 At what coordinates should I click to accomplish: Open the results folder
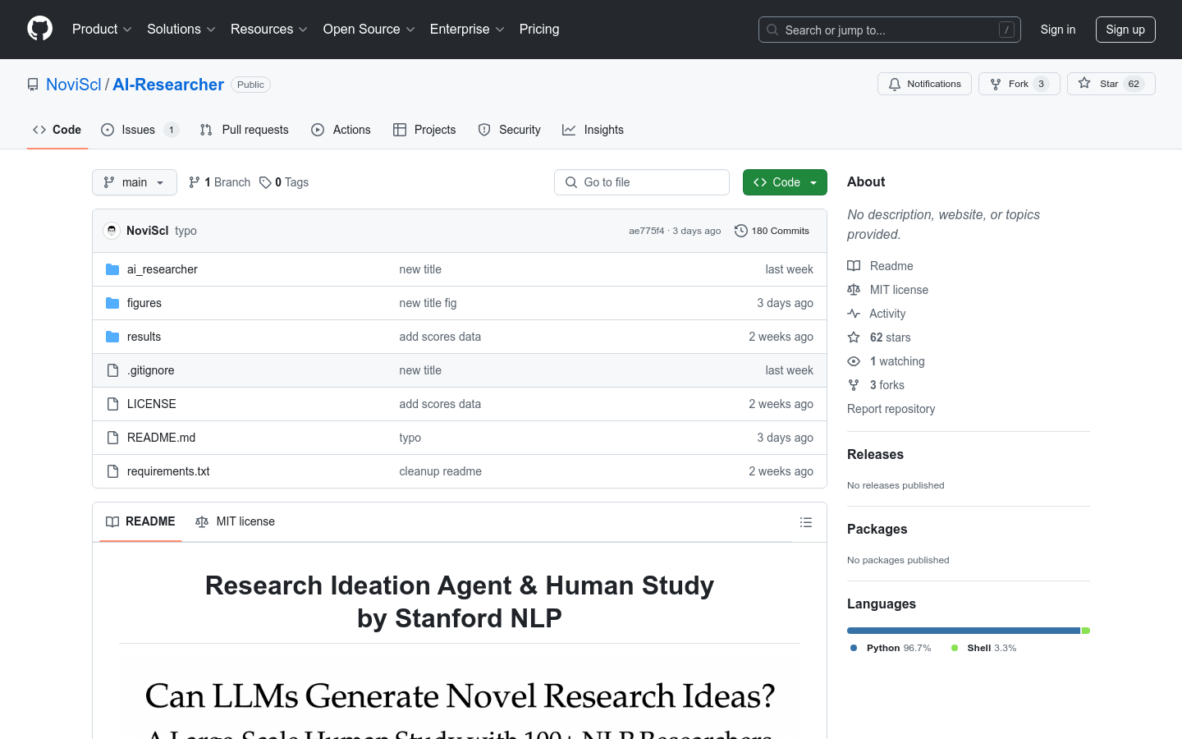[144, 337]
